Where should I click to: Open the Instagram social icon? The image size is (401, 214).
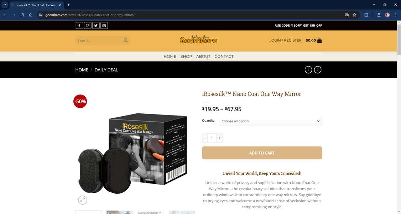(88, 26)
